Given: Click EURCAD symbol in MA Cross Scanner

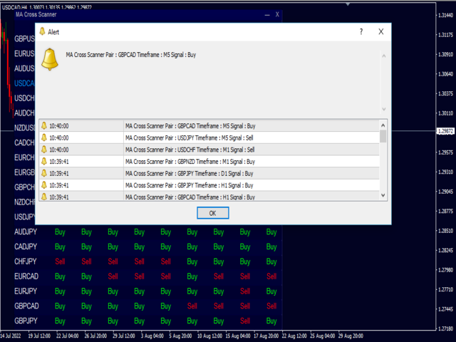Looking at the screenshot, I should 26,276.
